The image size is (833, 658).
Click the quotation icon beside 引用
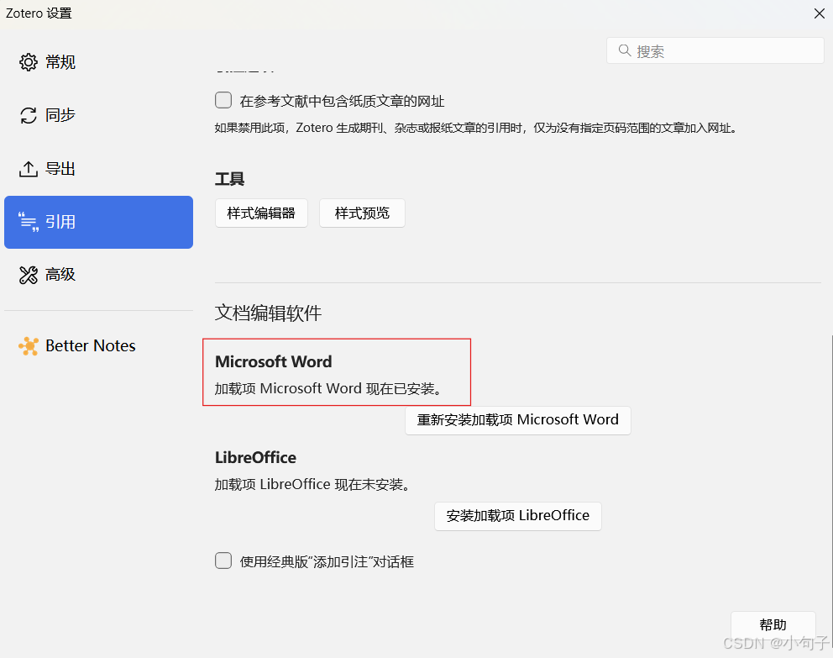[29, 222]
